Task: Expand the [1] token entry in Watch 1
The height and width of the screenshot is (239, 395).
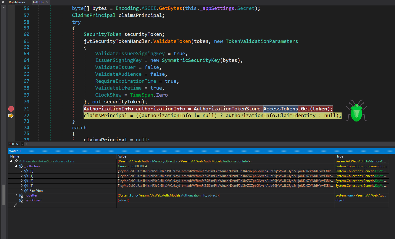Action: (x=22, y=176)
